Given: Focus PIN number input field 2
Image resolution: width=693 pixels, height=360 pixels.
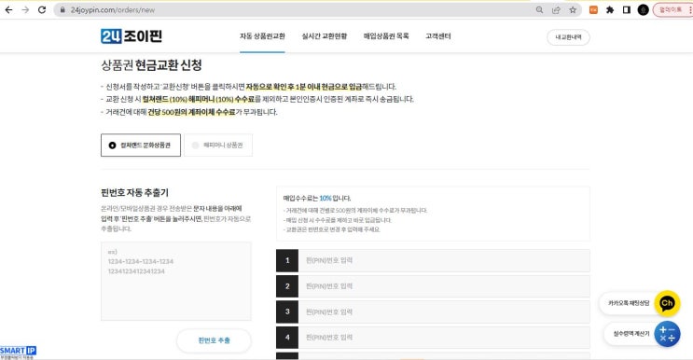Looking at the screenshot, I should [x=444, y=286].
